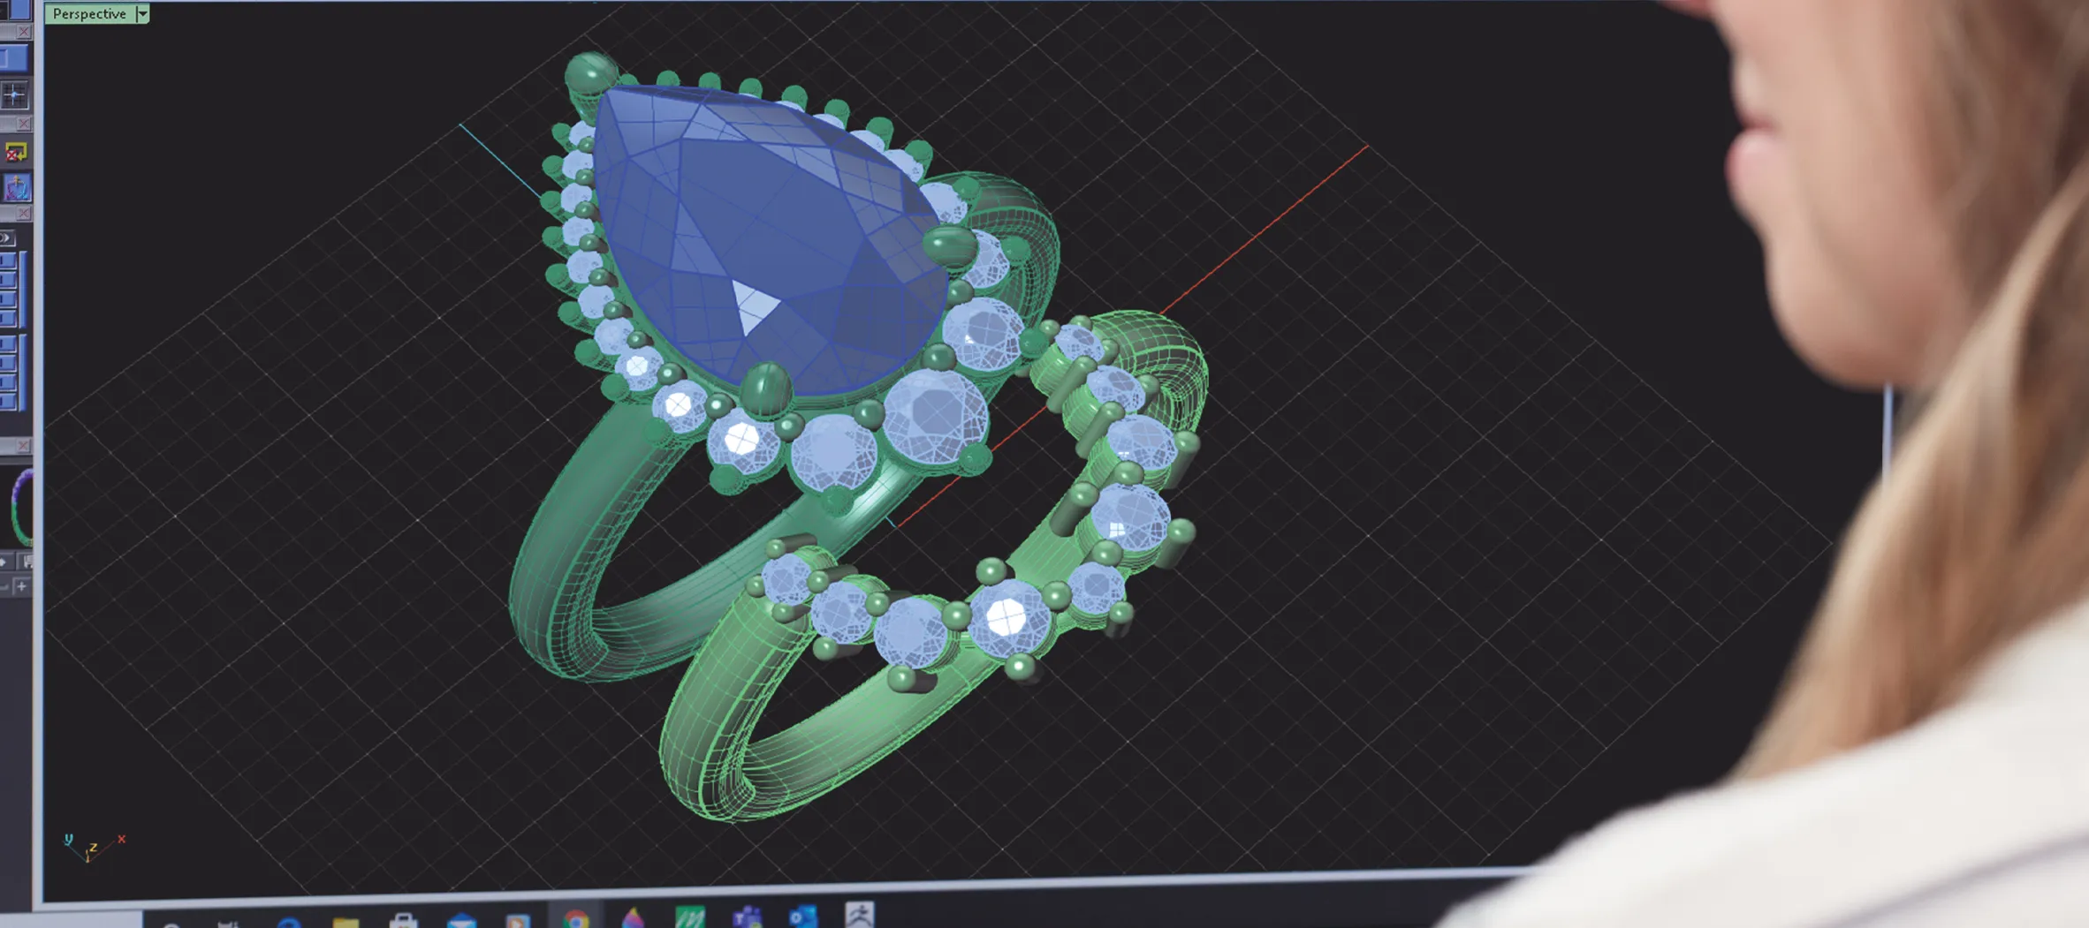The image size is (2089, 928).
Task: Select the purple gem tool in the left toolbar
Action: pyautogui.click(x=18, y=187)
